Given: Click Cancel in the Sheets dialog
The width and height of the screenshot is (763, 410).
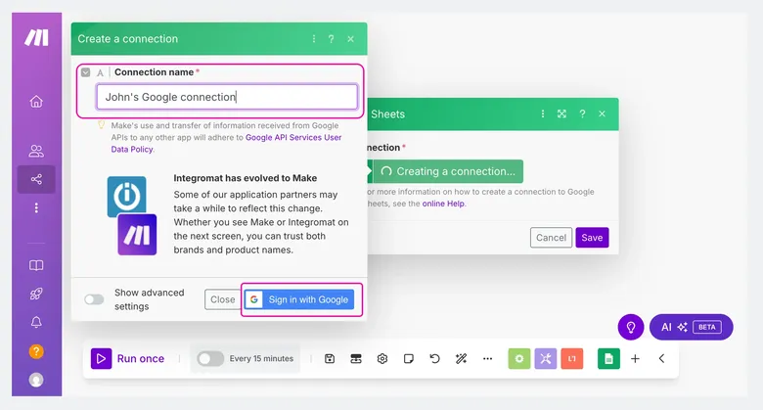Looking at the screenshot, I should [x=551, y=238].
